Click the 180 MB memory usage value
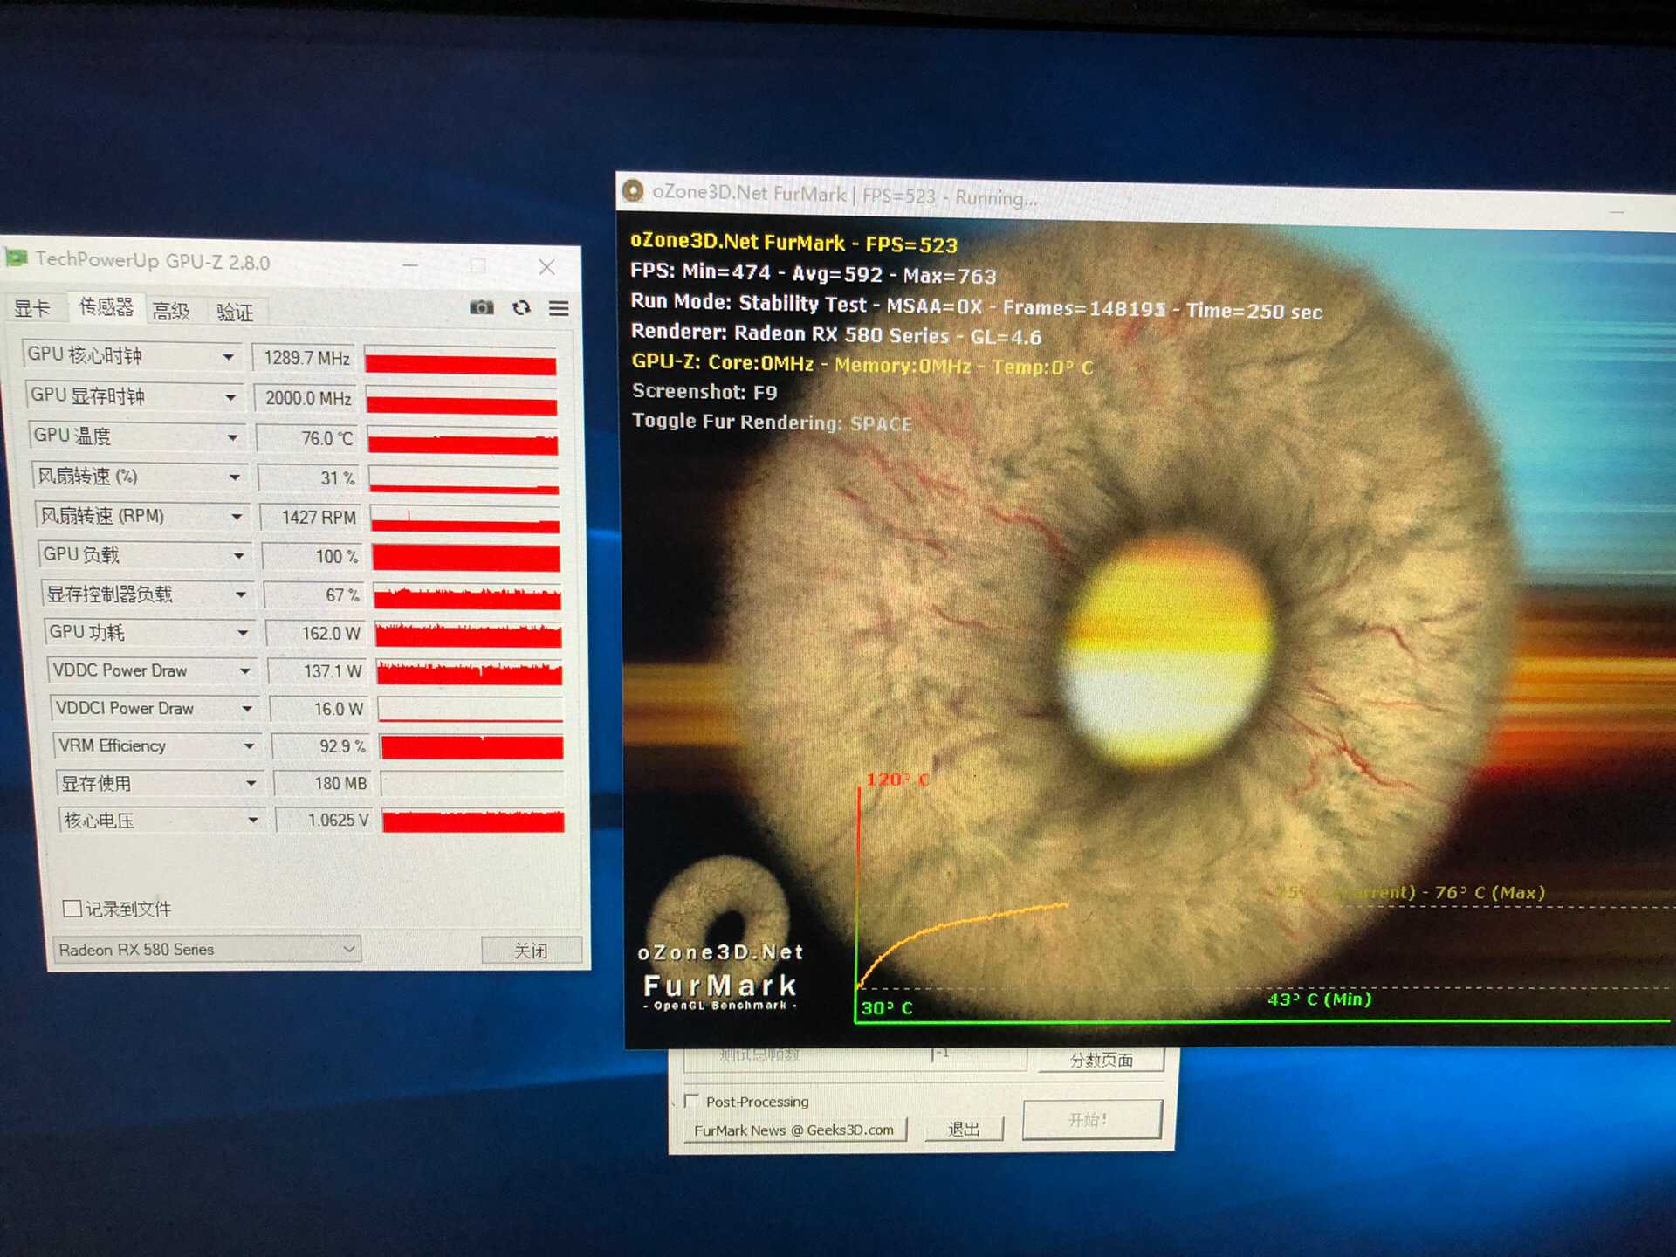This screenshot has width=1676, height=1257. click(324, 784)
